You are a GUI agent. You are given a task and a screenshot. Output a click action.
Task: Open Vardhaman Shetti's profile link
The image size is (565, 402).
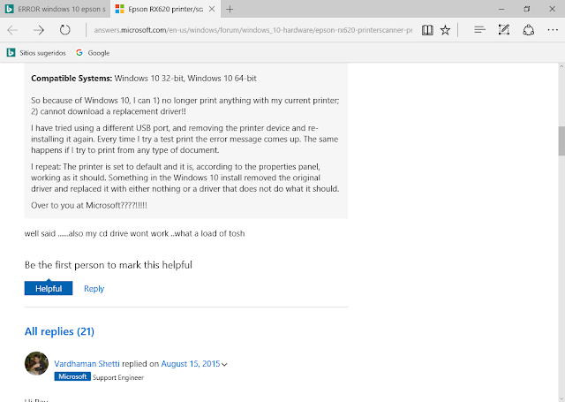pos(87,363)
